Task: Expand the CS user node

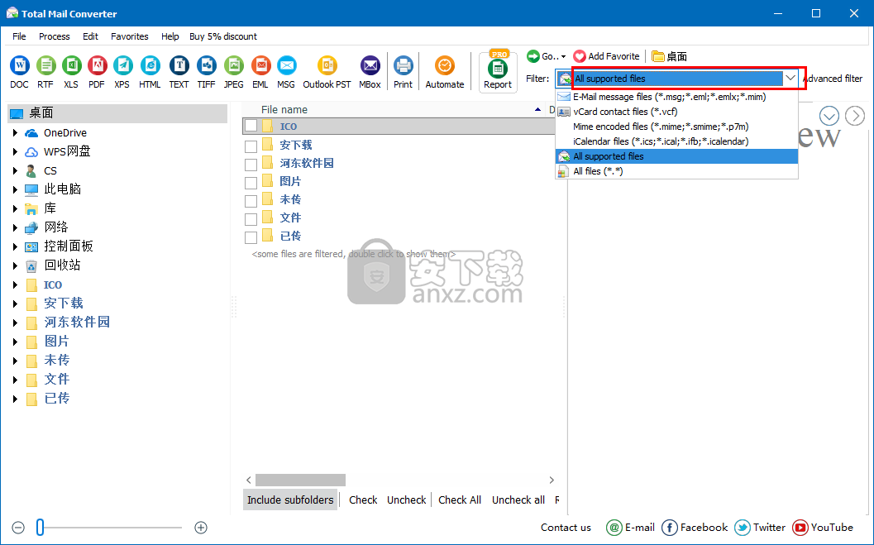Action: coord(15,170)
